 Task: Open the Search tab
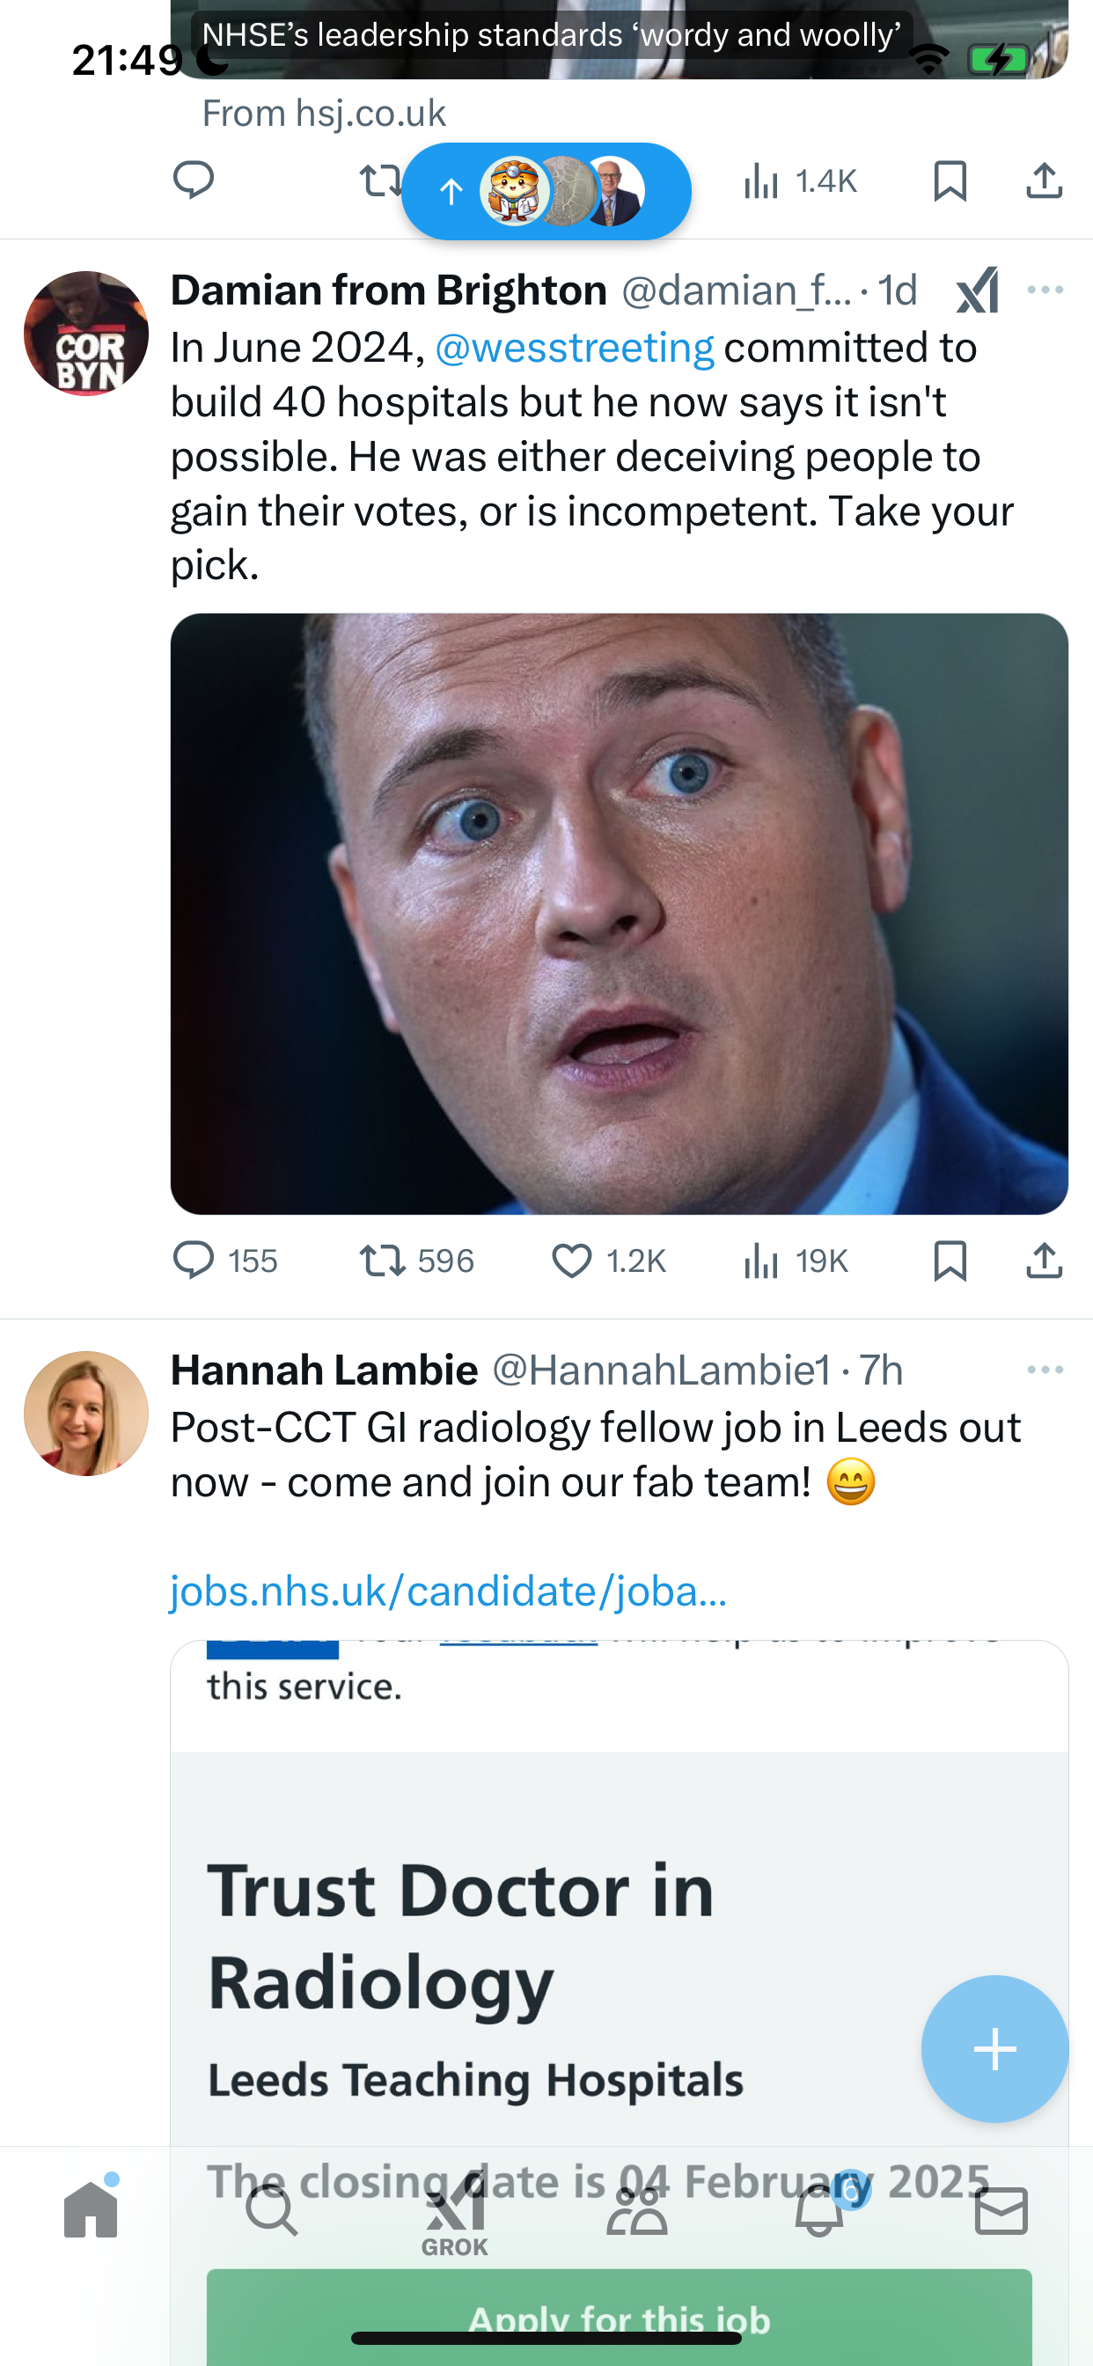272,2211
